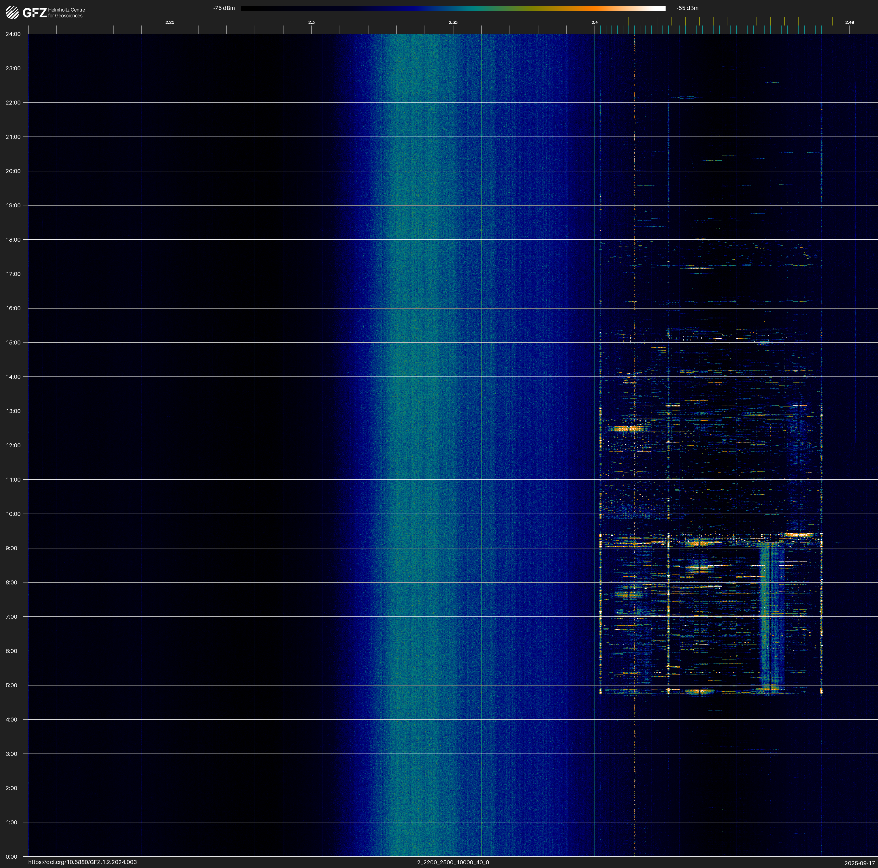Click the dBm color scale gradient bar

[453, 8]
